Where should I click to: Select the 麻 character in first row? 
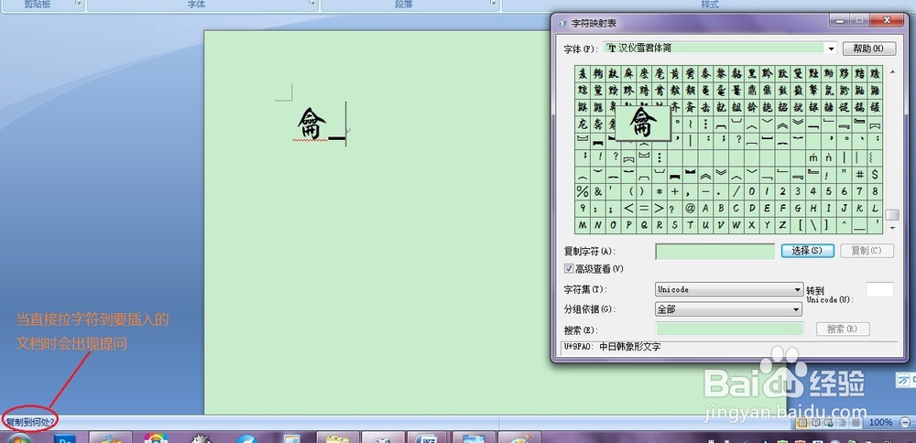coord(628,74)
